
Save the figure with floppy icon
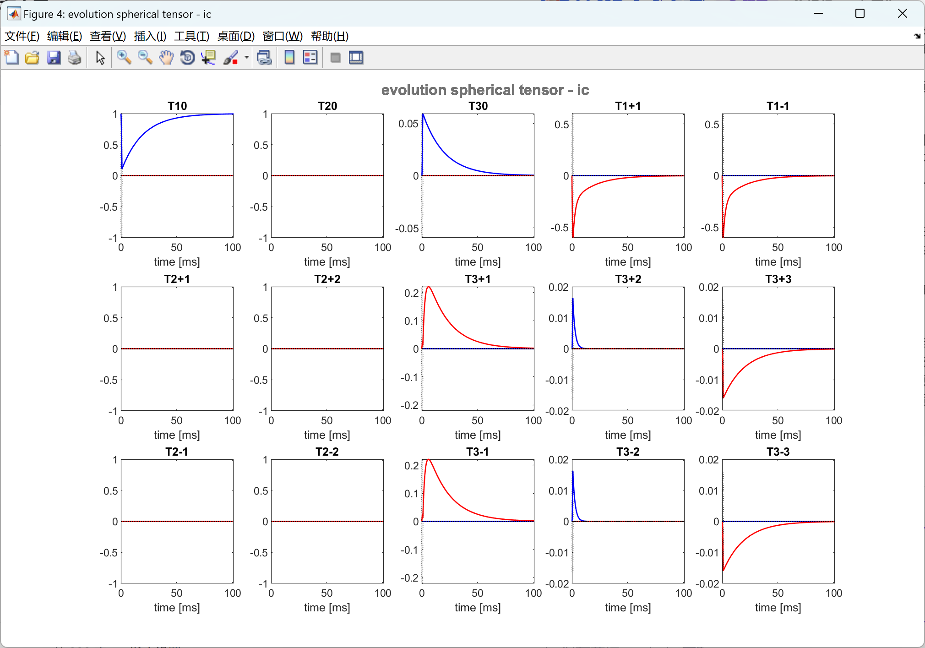click(x=54, y=58)
